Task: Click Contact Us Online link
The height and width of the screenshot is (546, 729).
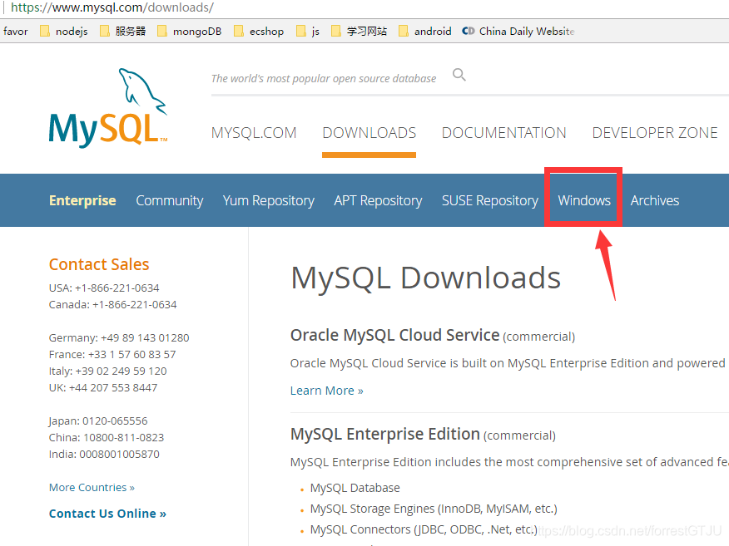Action: click(x=107, y=514)
